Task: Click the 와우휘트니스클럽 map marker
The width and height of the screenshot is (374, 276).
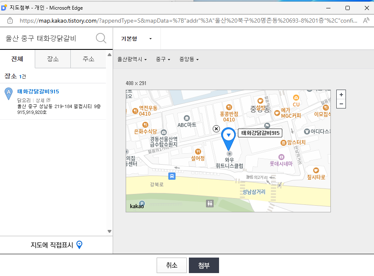Action: pos(230,154)
